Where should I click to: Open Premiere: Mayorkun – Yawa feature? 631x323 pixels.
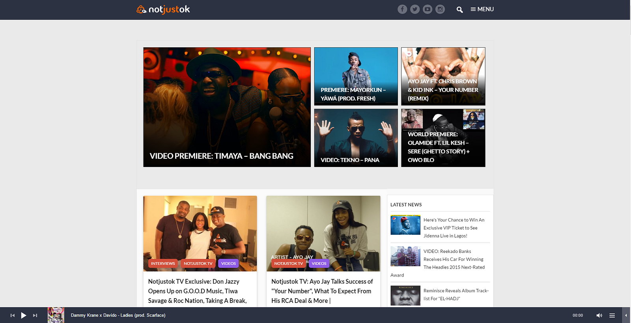point(356,76)
